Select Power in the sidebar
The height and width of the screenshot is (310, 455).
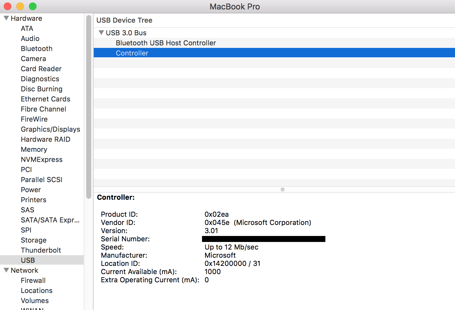pyautogui.click(x=31, y=190)
